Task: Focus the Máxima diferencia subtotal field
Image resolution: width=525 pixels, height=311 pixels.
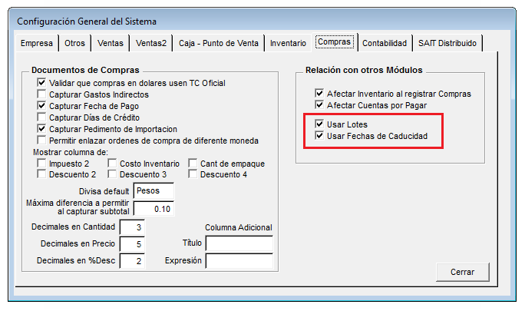Action: tap(154, 208)
